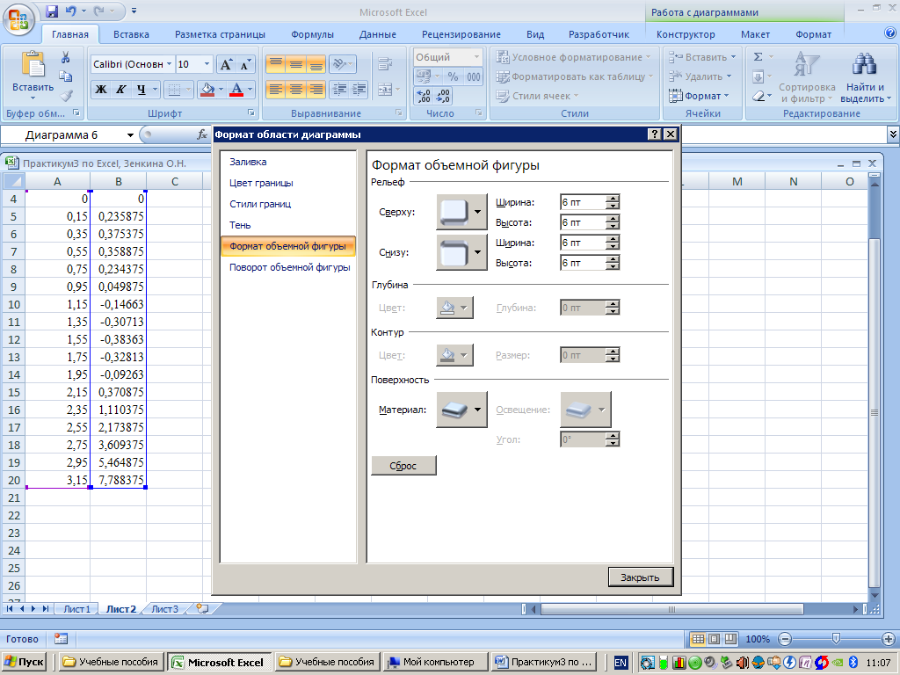Viewport: 900px width, 675px height.
Task: Undo last action in quick access toolbar
Action: pos(70,11)
